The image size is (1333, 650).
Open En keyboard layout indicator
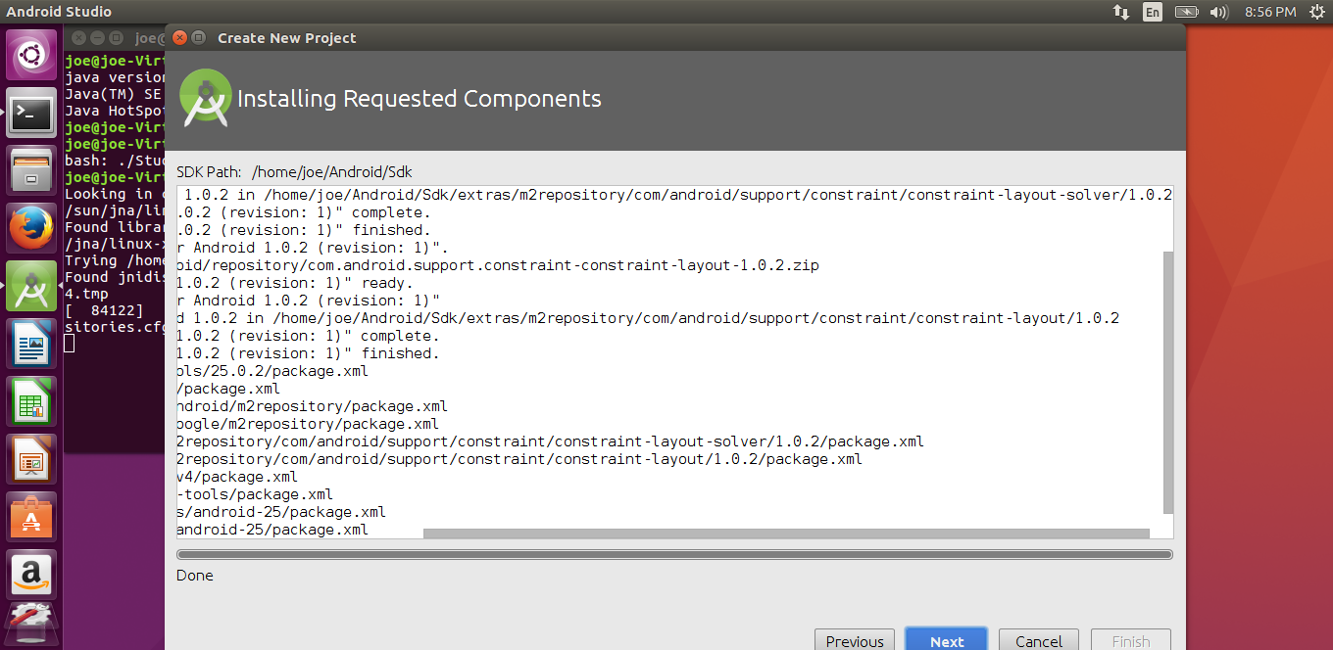[x=1153, y=12]
